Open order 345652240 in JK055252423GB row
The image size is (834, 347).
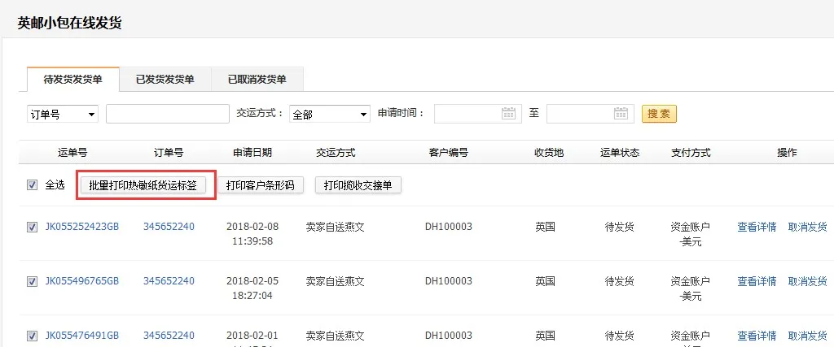point(169,227)
